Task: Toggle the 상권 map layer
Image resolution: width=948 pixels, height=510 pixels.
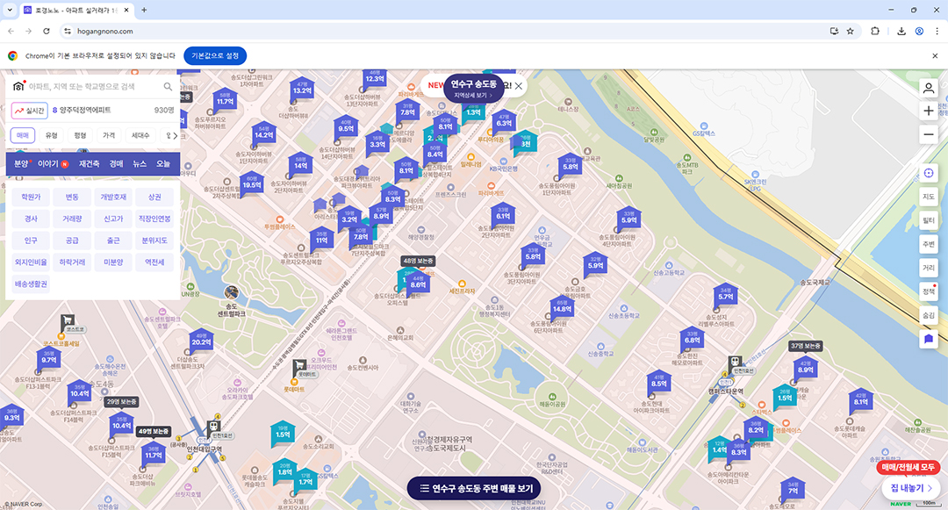Action: coord(154,197)
